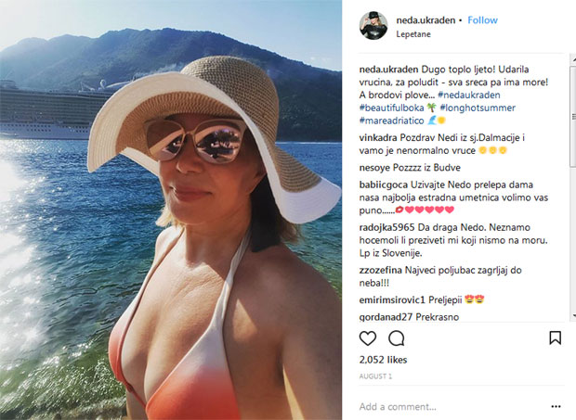Open the #longhotsummer hashtag
The height and width of the screenshot is (420, 576).
coord(478,108)
